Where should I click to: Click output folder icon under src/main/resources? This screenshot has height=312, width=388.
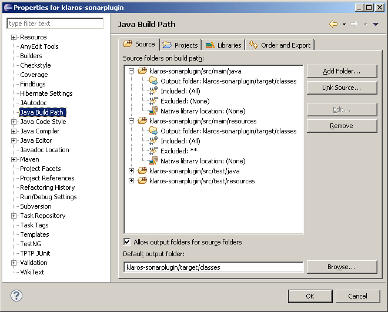point(153,131)
